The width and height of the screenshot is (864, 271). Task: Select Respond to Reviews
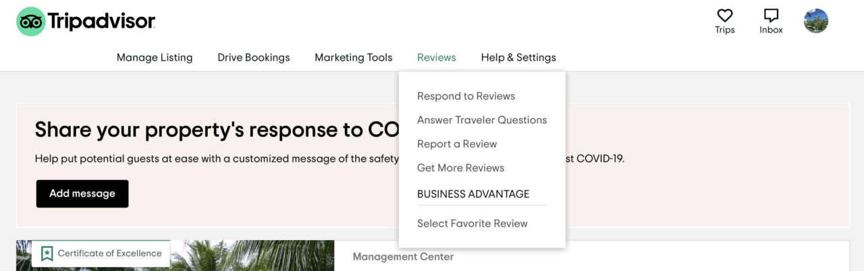pos(466,96)
